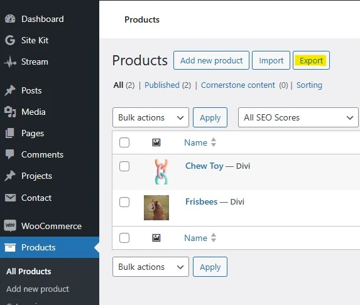This screenshot has width=360, height=305.
Task: Click the Projects pin icon
Action: click(x=10, y=176)
